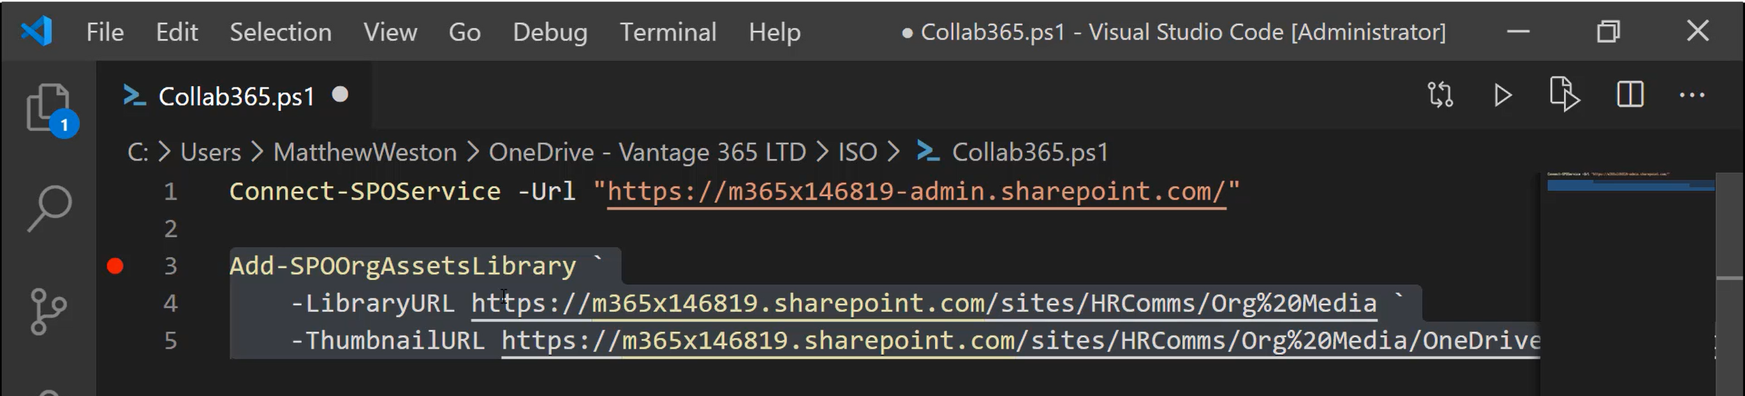
Task: Click the Users breadcrumb segment
Action: point(210,152)
